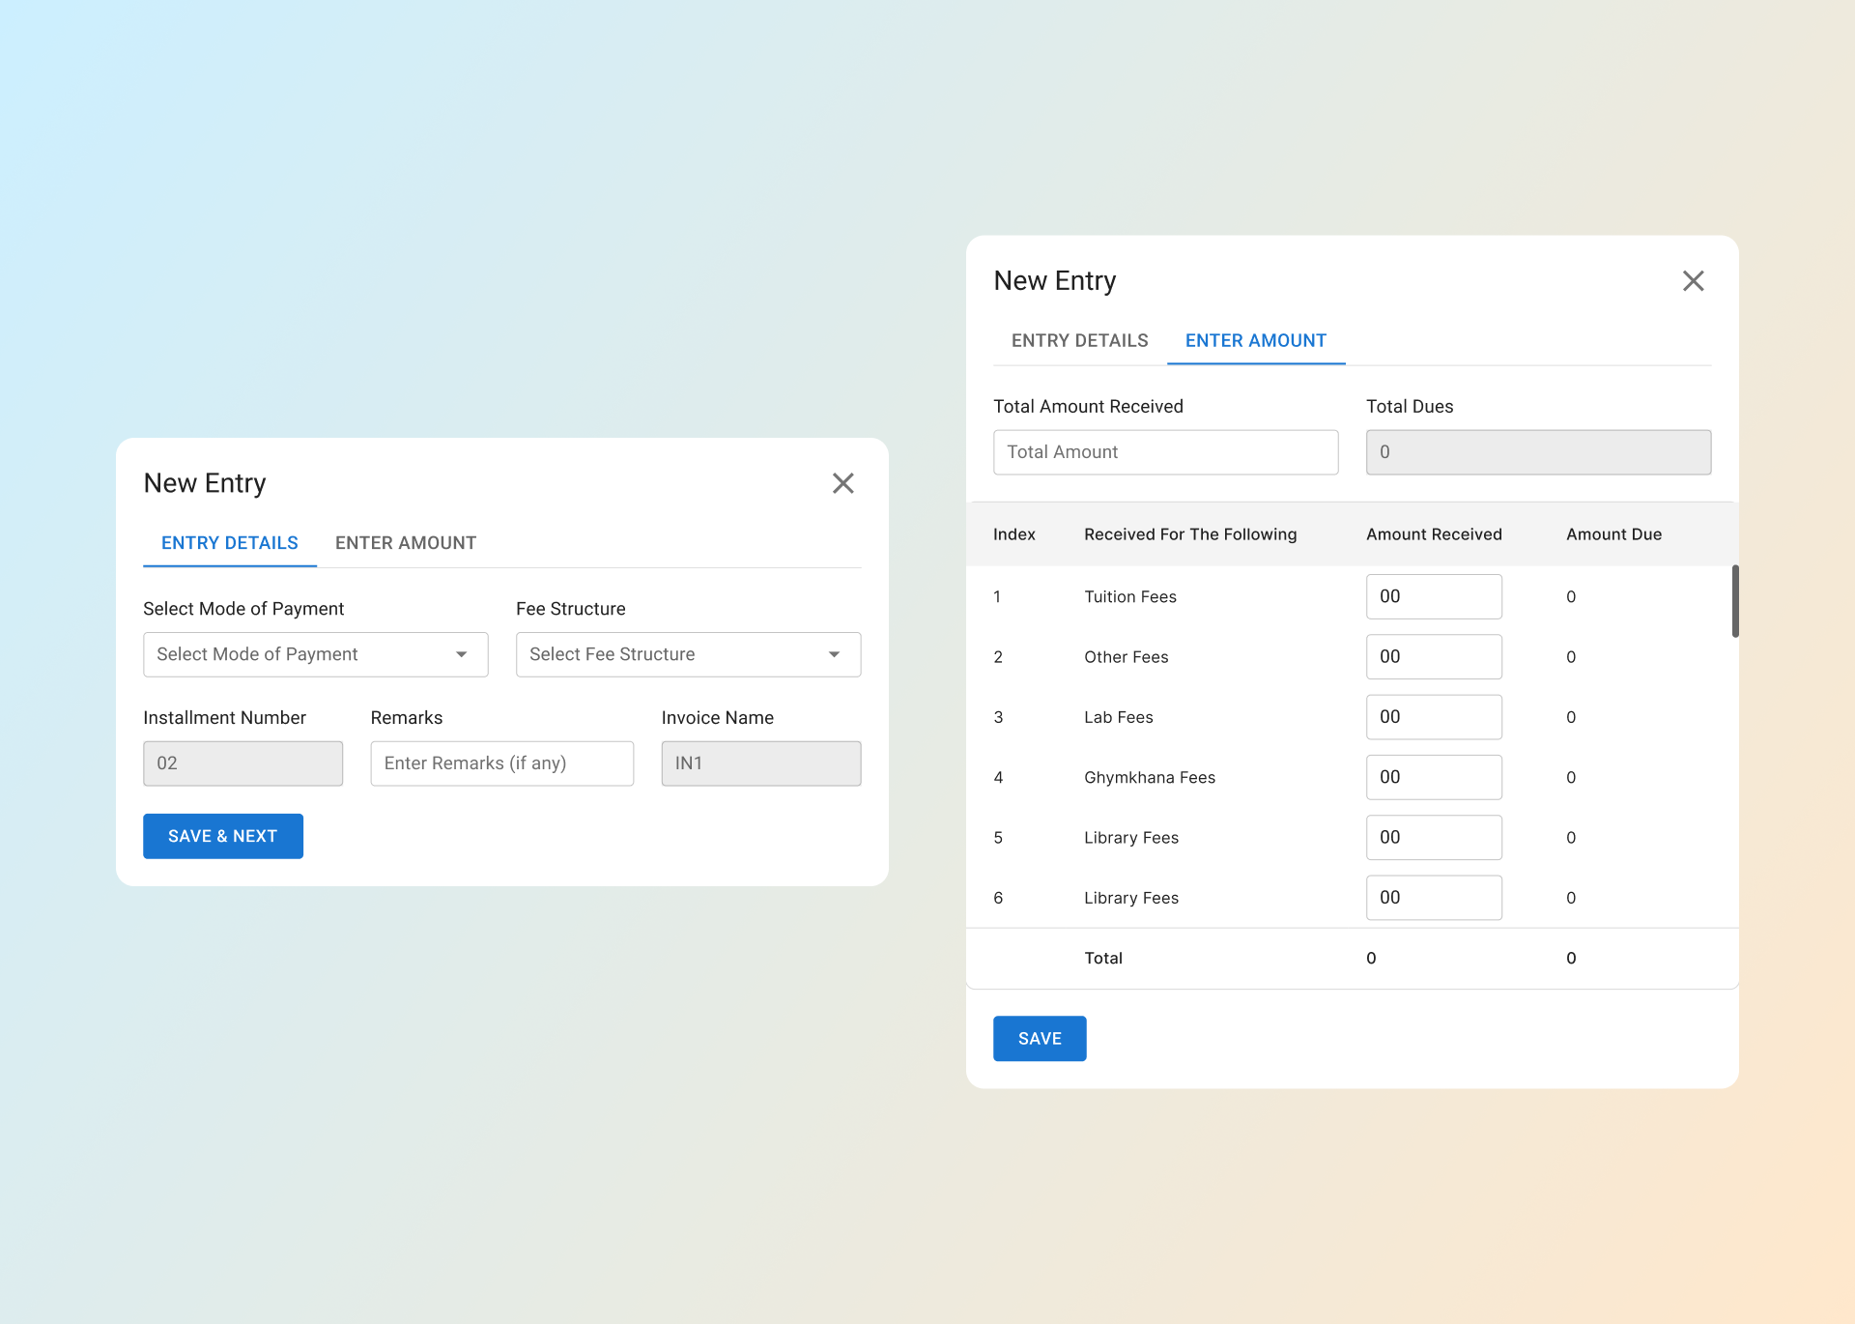1855x1324 pixels.
Task: Click the fees table scrollbar thumb
Action: (x=1735, y=601)
